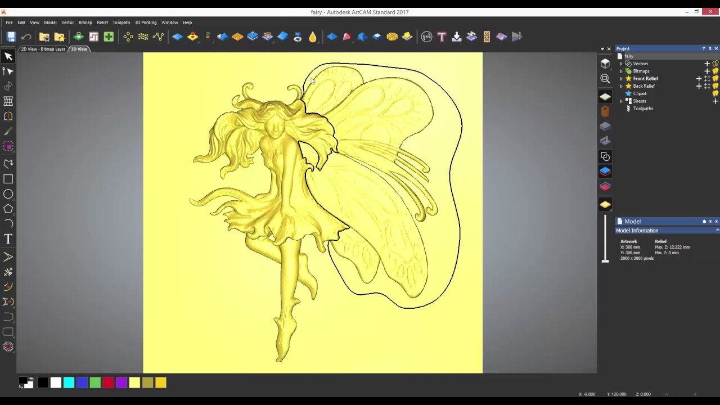720x405 pixels.
Task: Expand the Back Relief tree node
Action: pos(622,86)
